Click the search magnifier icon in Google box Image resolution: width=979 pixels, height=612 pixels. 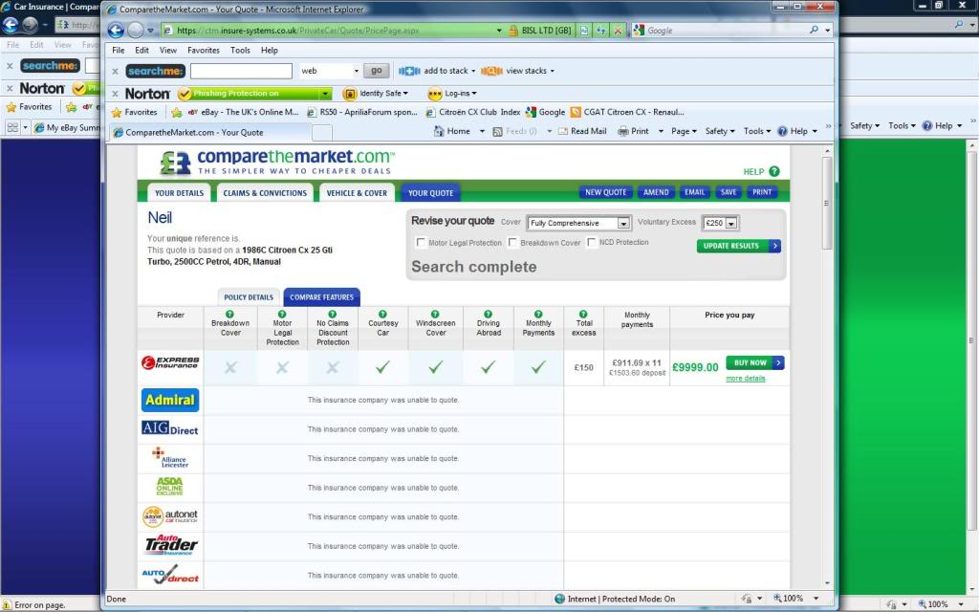(x=814, y=30)
